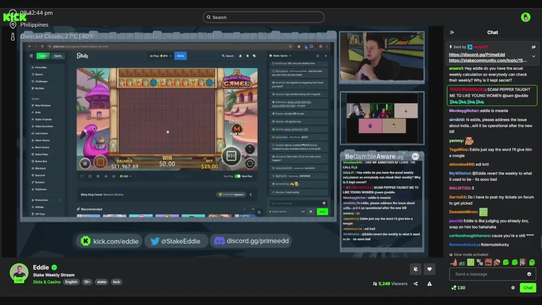Reload page in streamed browser toolbar
This screenshot has height=305, width=542.
click(x=42, y=46)
